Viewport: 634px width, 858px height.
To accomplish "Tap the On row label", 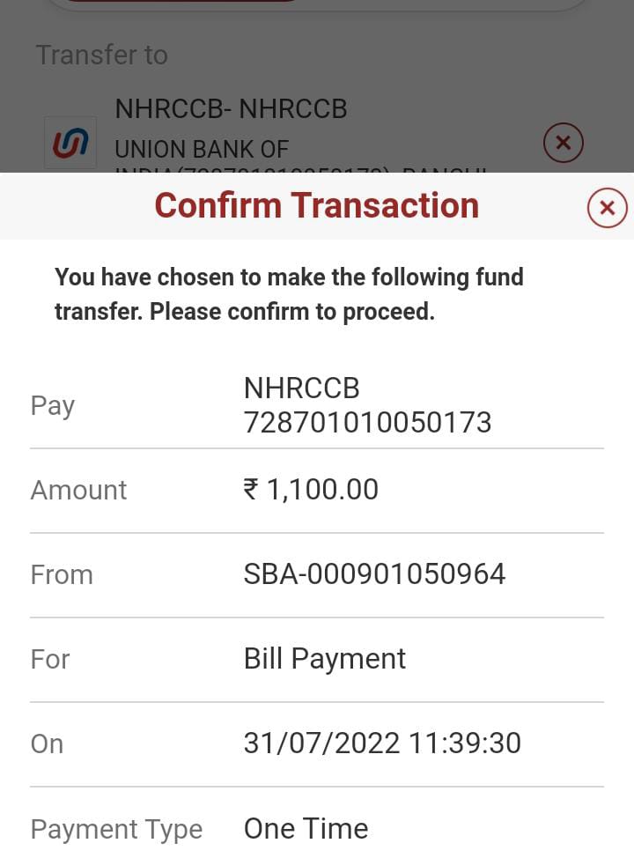I will [x=48, y=743].
